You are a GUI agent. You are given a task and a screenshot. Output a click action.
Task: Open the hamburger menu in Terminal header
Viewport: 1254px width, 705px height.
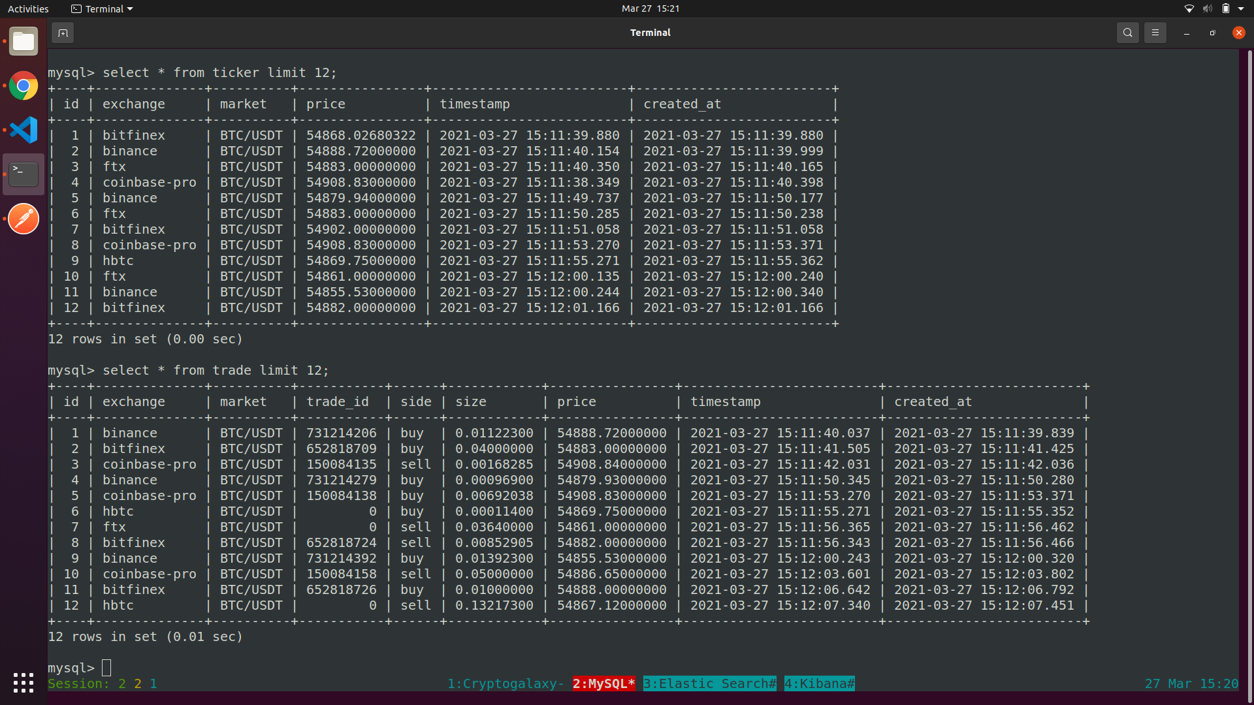click(x=1155, y=33)
